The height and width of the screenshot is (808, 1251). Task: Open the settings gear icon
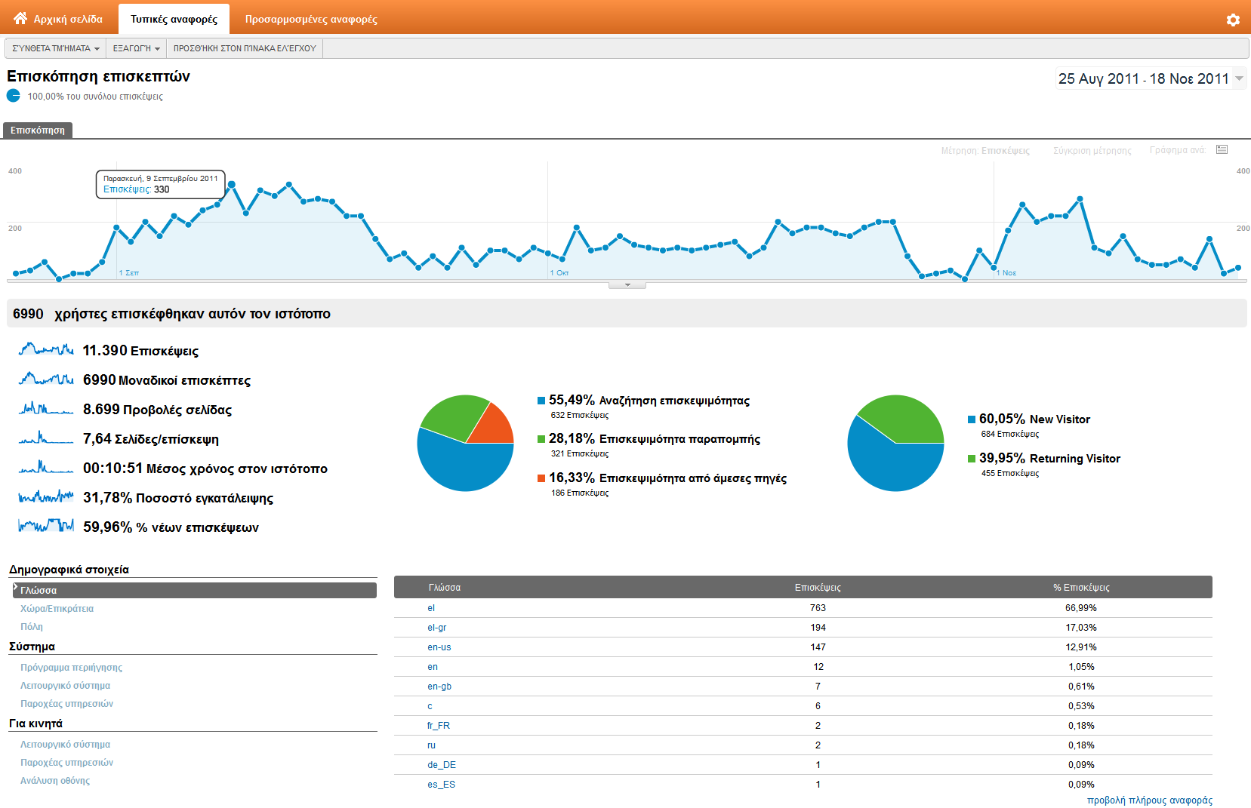[x=1233, y=20]
